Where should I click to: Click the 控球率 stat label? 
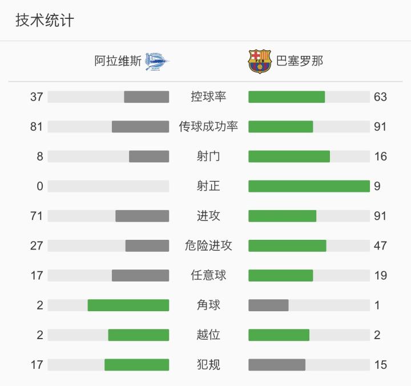[x=208, y=97]
